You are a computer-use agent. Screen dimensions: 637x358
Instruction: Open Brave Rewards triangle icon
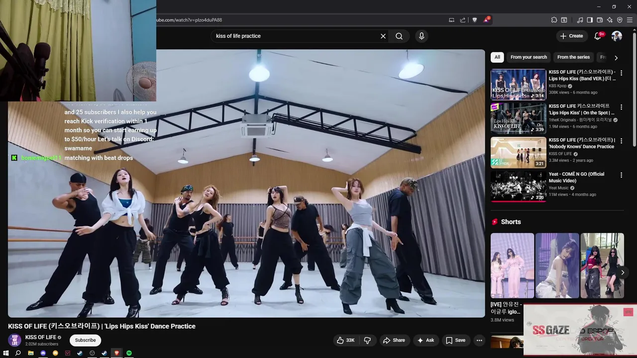click(x=486, y=20)
